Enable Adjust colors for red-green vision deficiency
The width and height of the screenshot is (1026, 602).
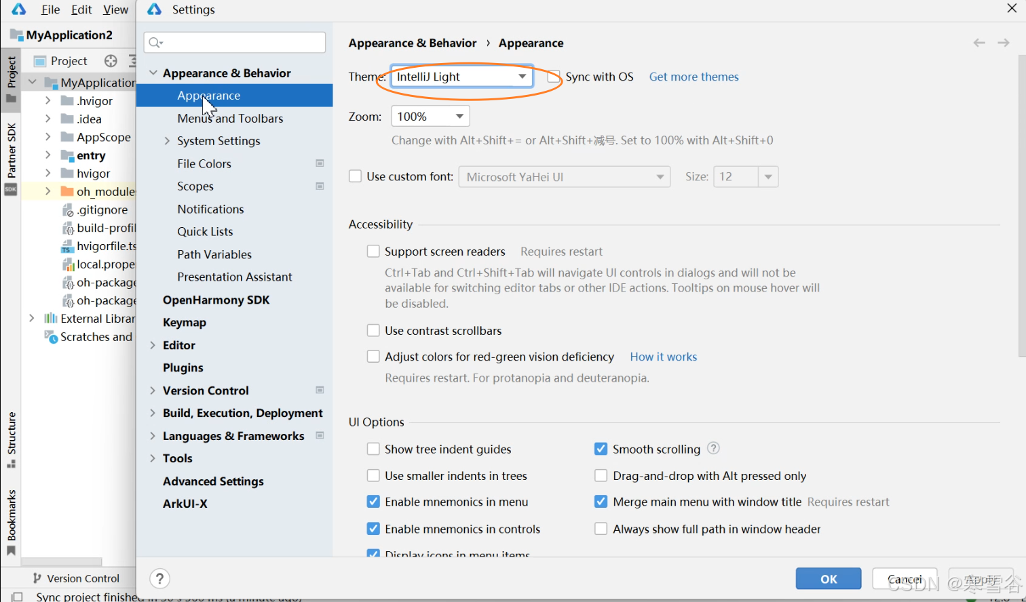coord(373,356)
